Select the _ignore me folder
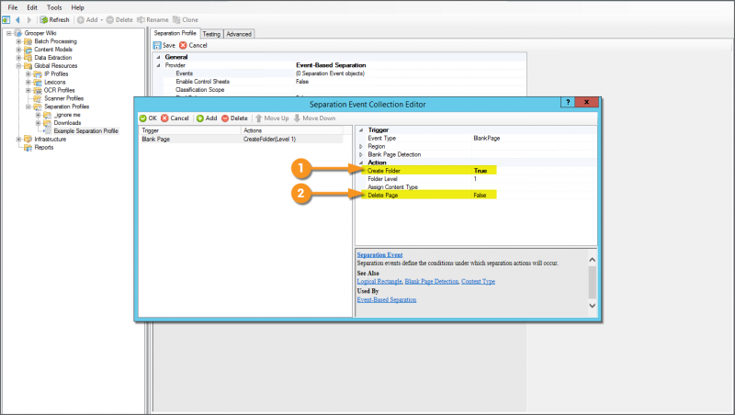The width and height of the screenshot is (735, 415). [67, 115]
